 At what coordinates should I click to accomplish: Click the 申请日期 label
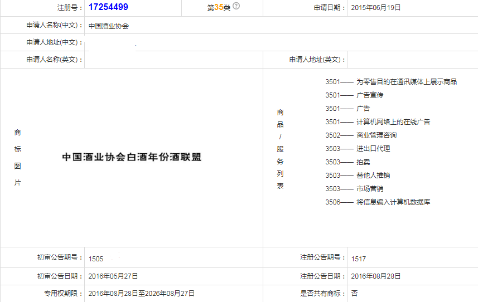[330, 8]
